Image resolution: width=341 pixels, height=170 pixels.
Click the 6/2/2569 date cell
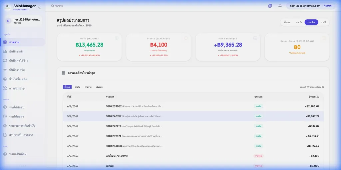(73, 106)
